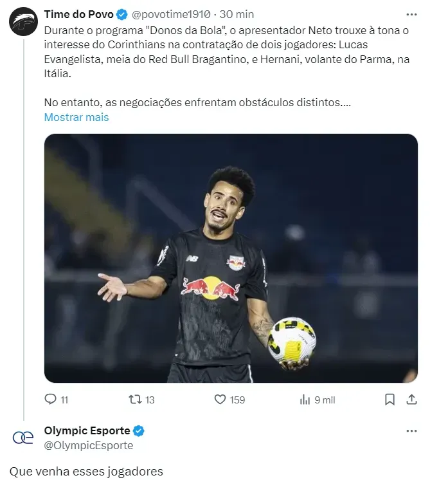The width and height of the screenshot is (430, 480).
Task: Click the reply comment icon
Action: [51, 400]
